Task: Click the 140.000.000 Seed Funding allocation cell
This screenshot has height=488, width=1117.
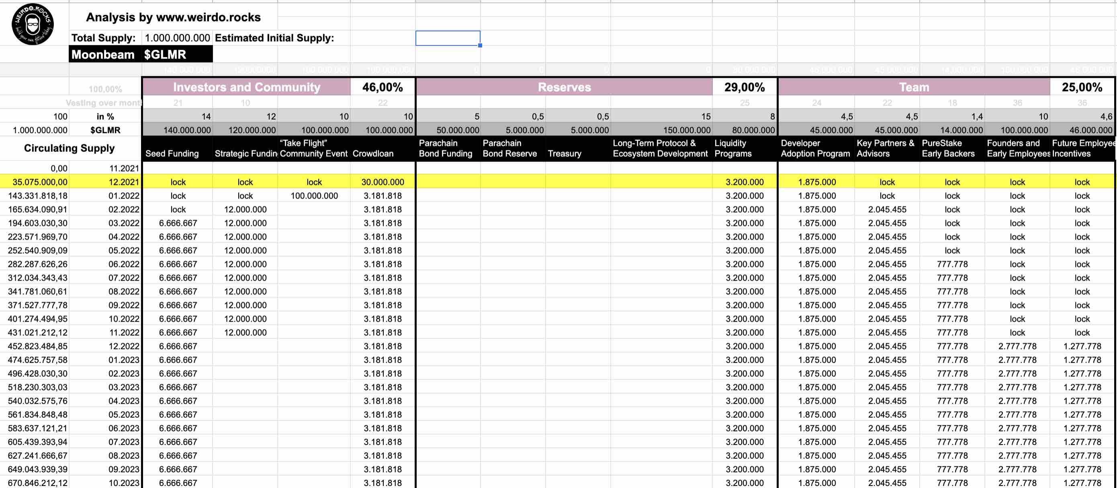Action: tap(177, 130)
